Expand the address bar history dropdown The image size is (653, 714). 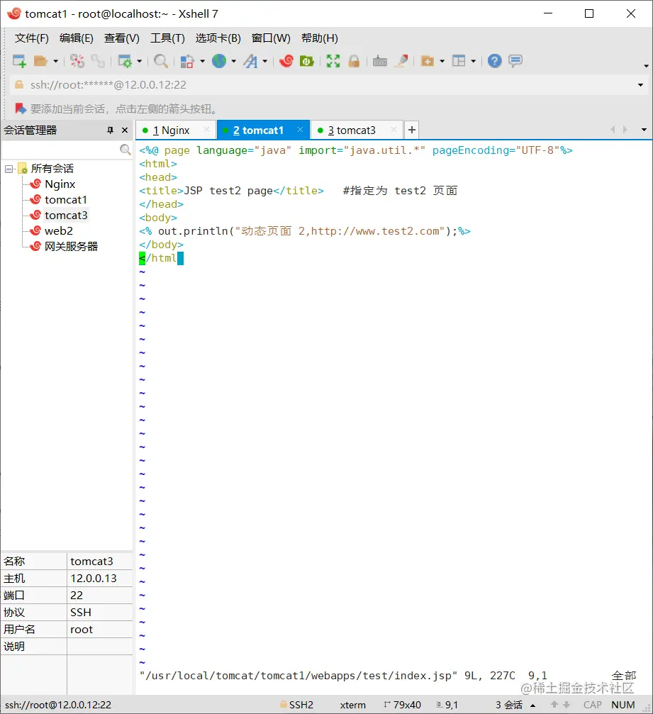(x=640, y=85)
